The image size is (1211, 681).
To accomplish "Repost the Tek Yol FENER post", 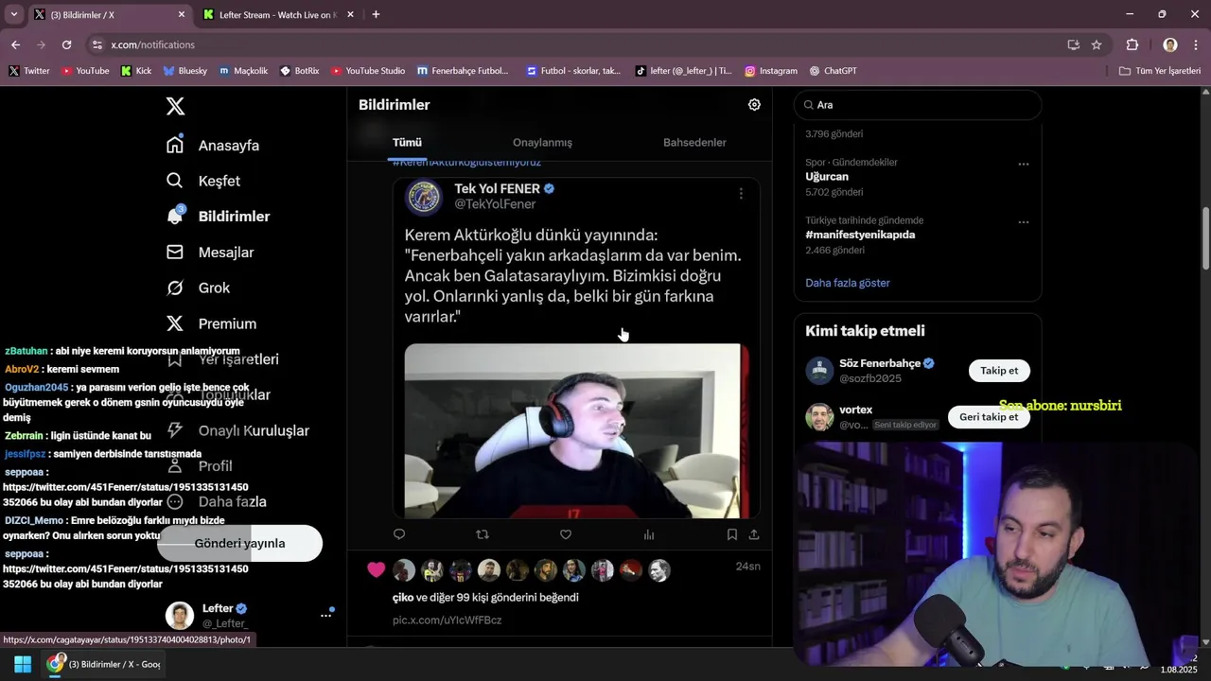I will pyautogui.click(x=483, y=534).
